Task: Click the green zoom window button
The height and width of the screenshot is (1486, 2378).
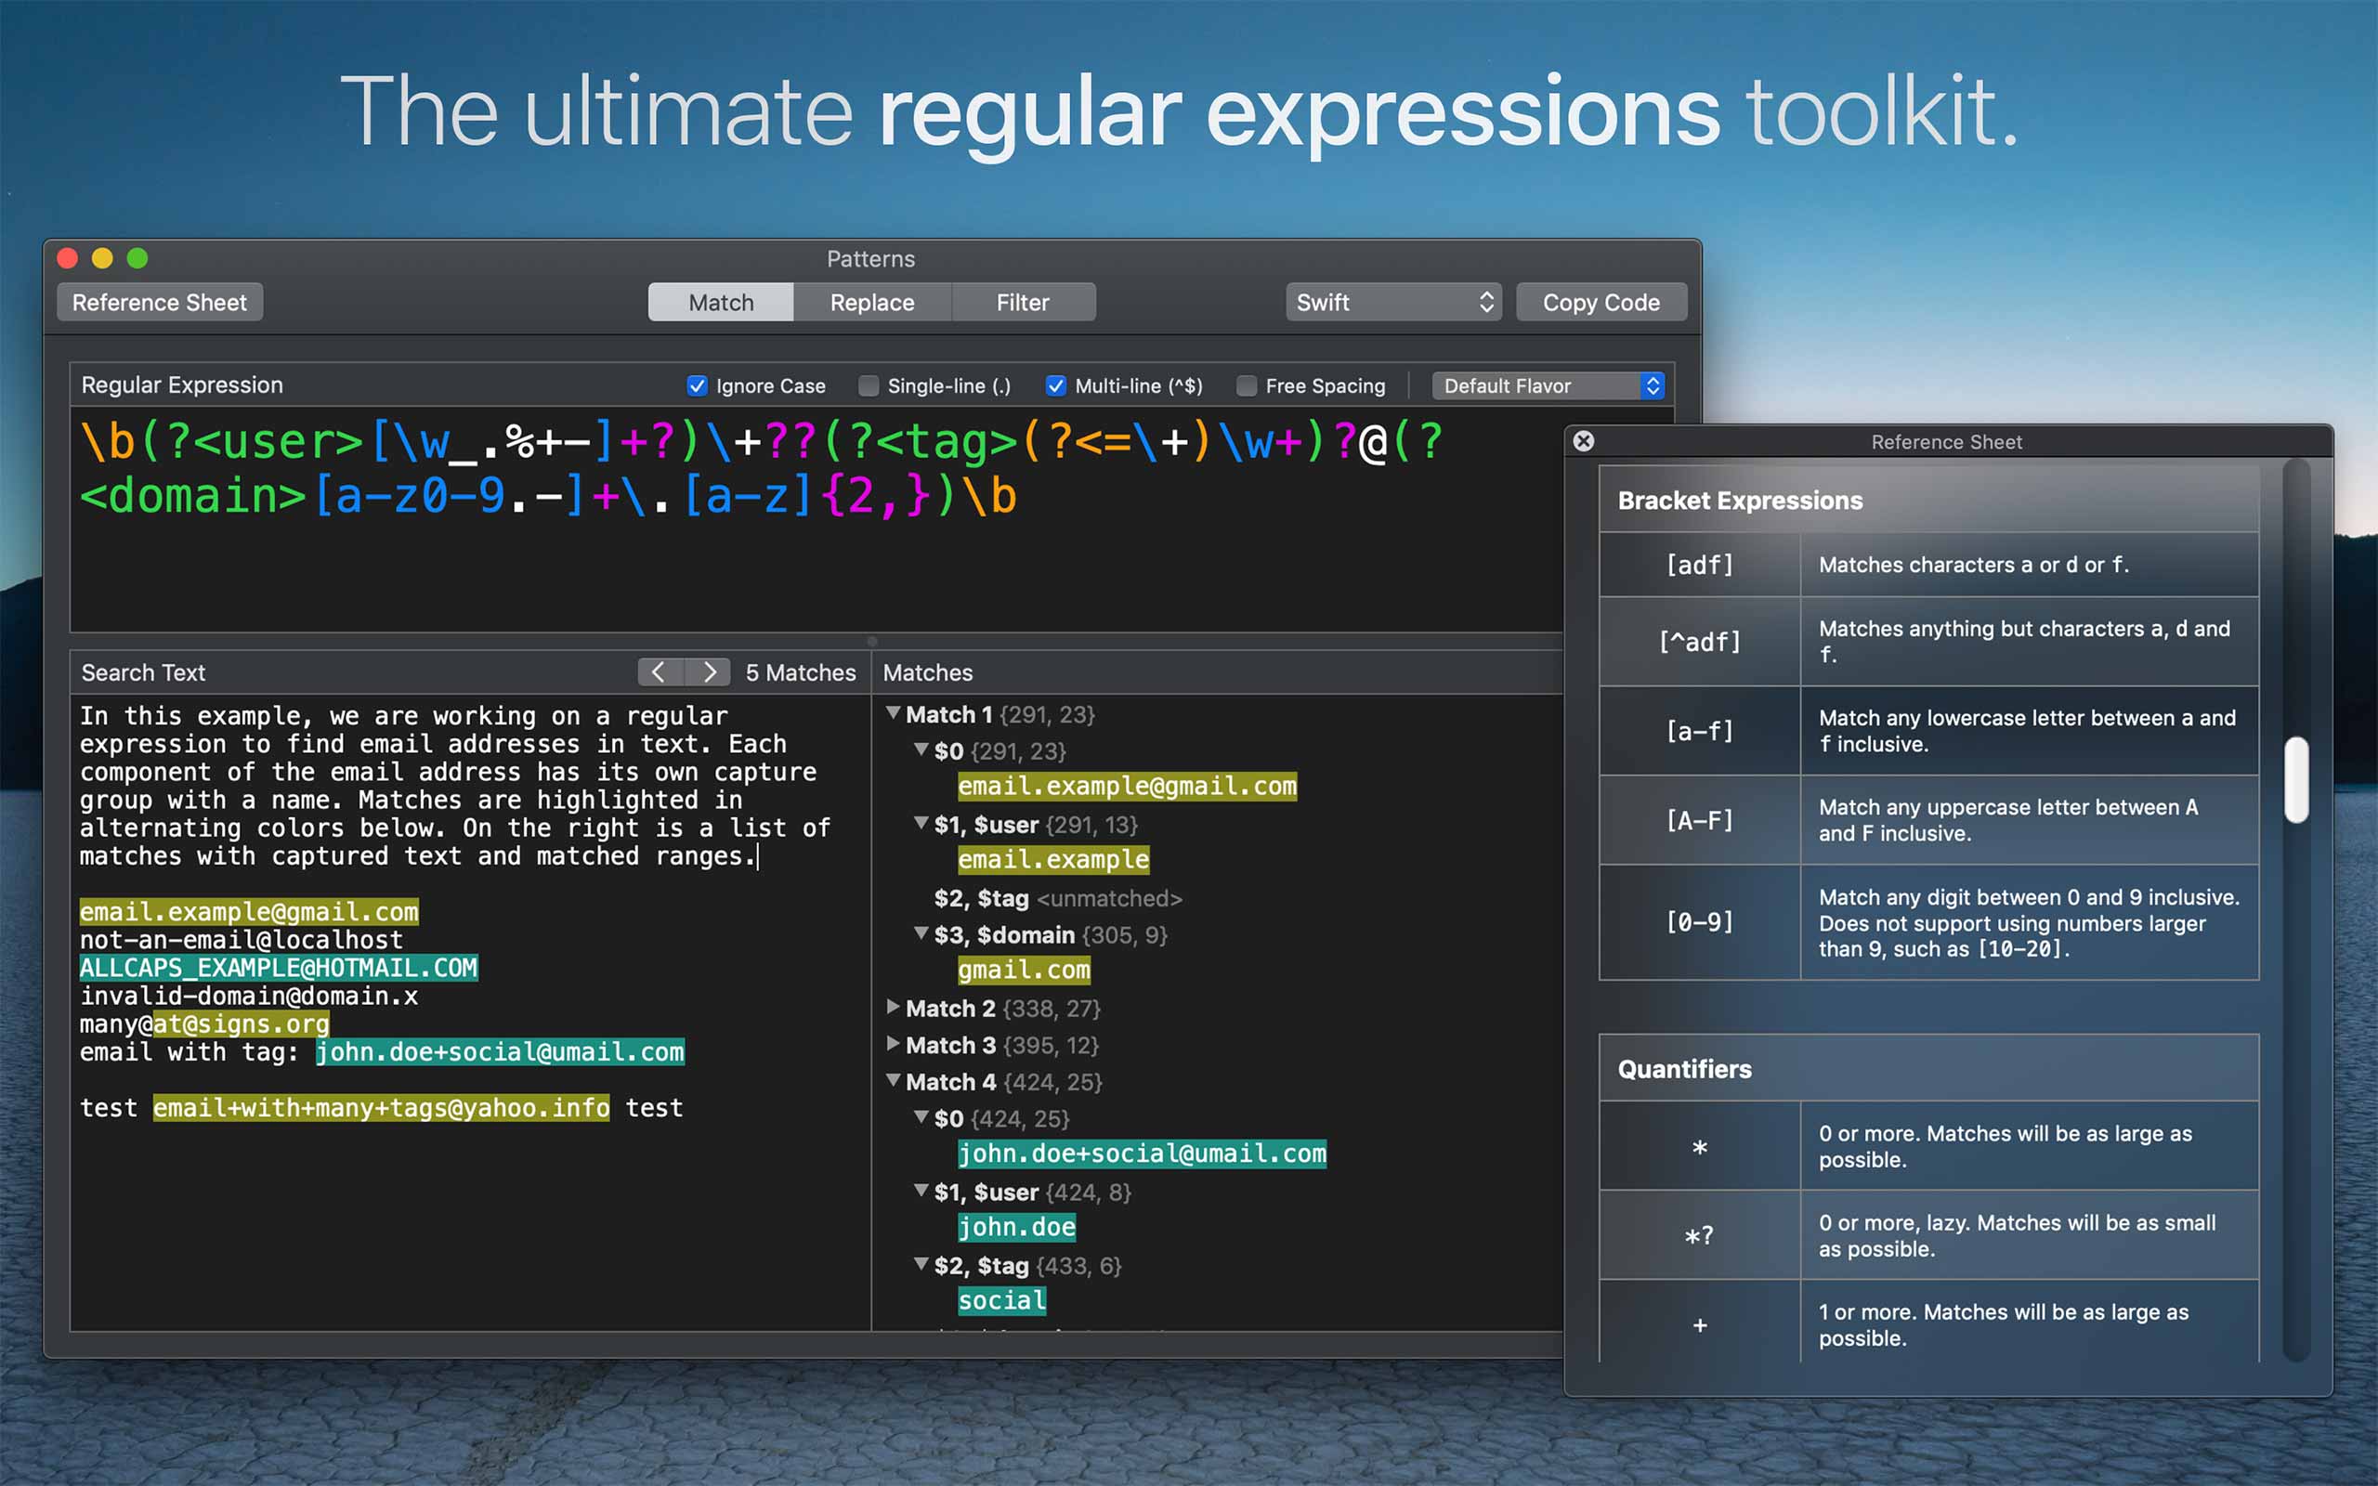Action: click(x=137, y=258)
